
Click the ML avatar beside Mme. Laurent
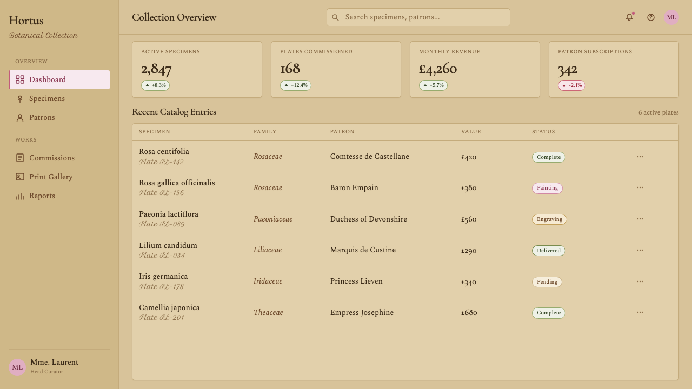pos(17,367)
